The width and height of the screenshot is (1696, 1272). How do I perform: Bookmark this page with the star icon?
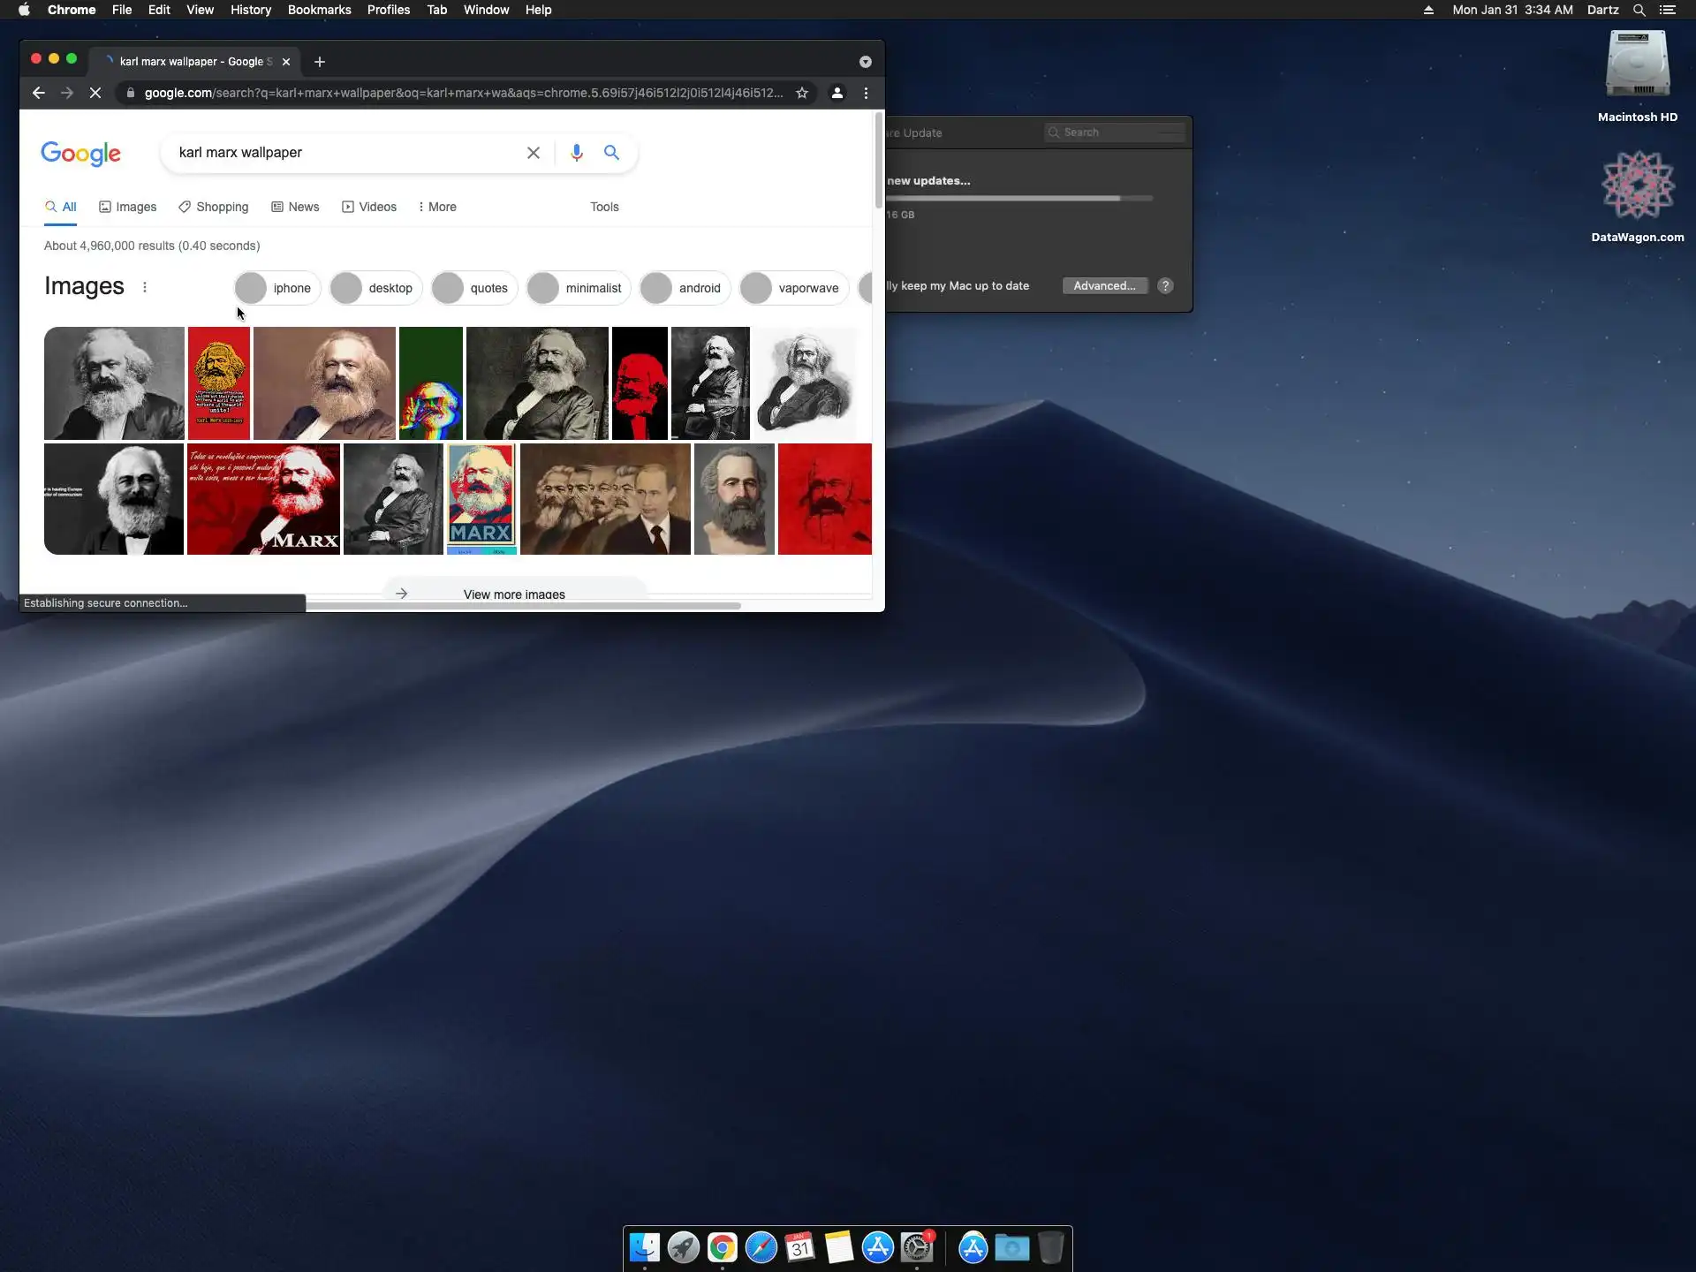coord(802,93)
